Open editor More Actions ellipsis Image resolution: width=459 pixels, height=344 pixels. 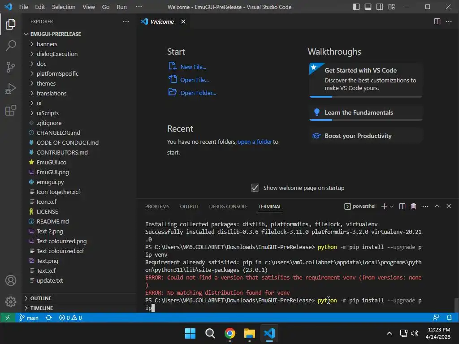pos(448,21)
